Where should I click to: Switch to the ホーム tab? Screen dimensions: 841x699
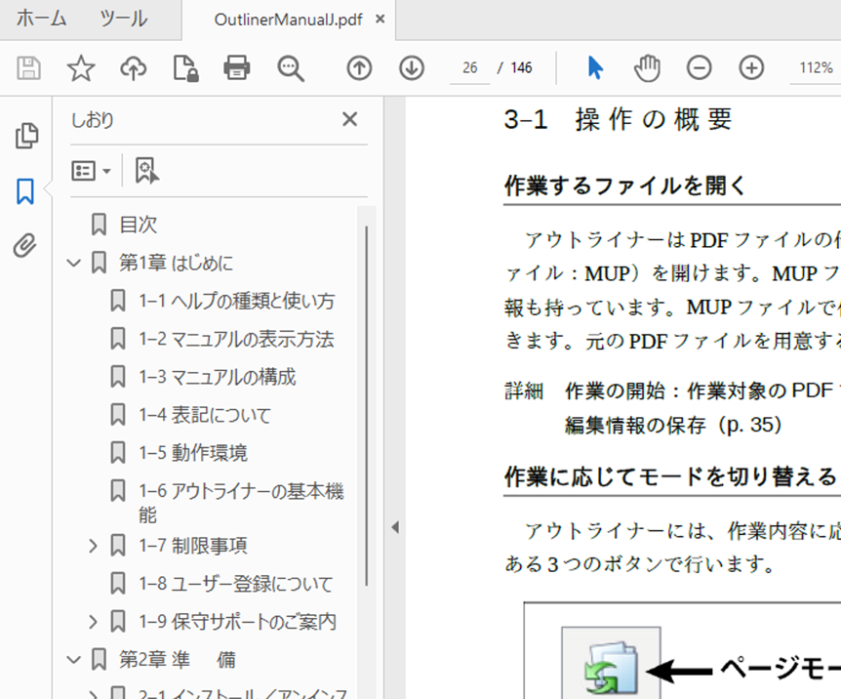click(41, 19)
